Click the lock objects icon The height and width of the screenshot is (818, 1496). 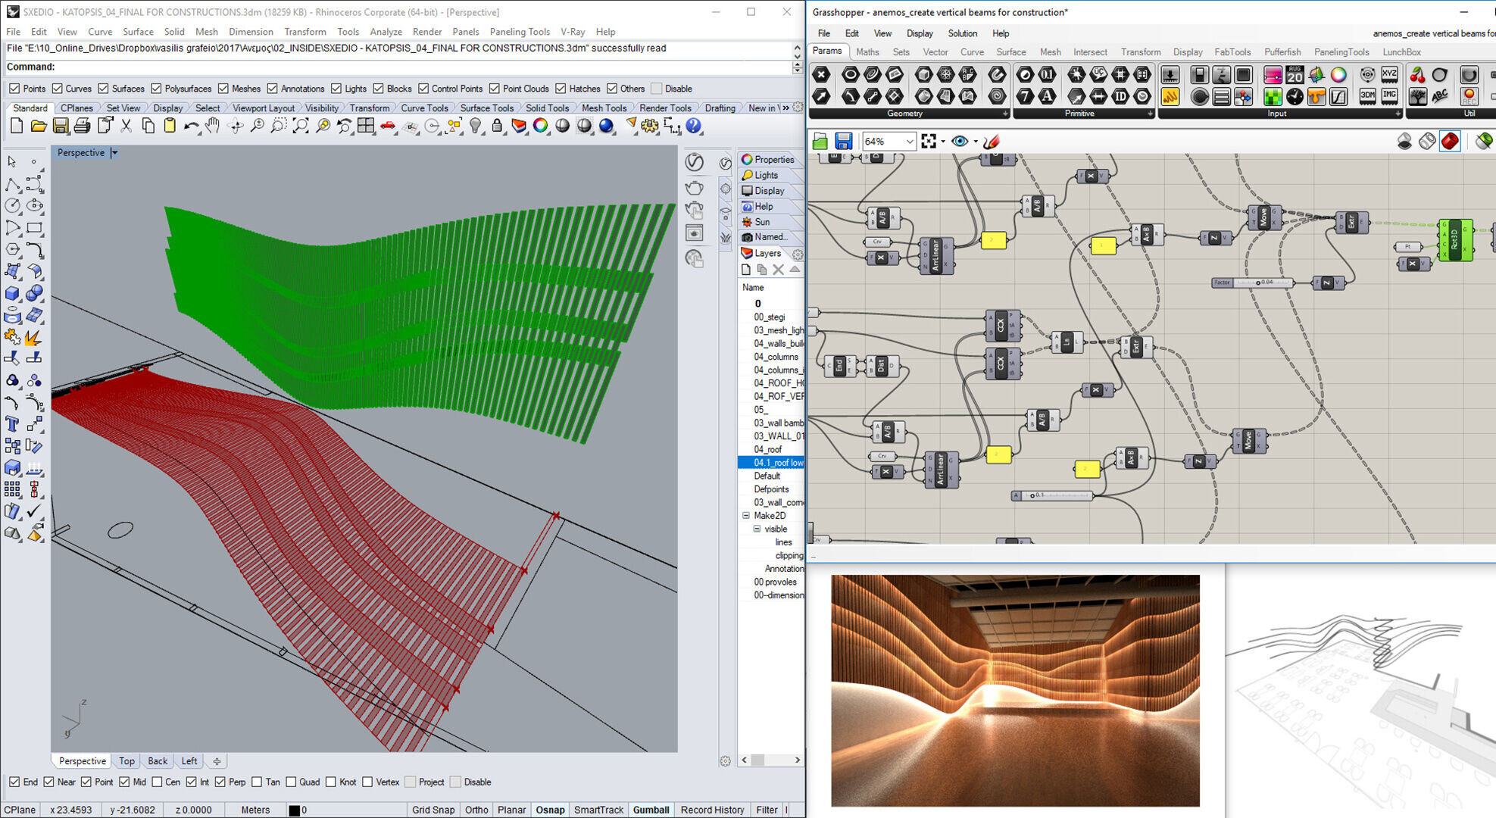tap(497, 126)
